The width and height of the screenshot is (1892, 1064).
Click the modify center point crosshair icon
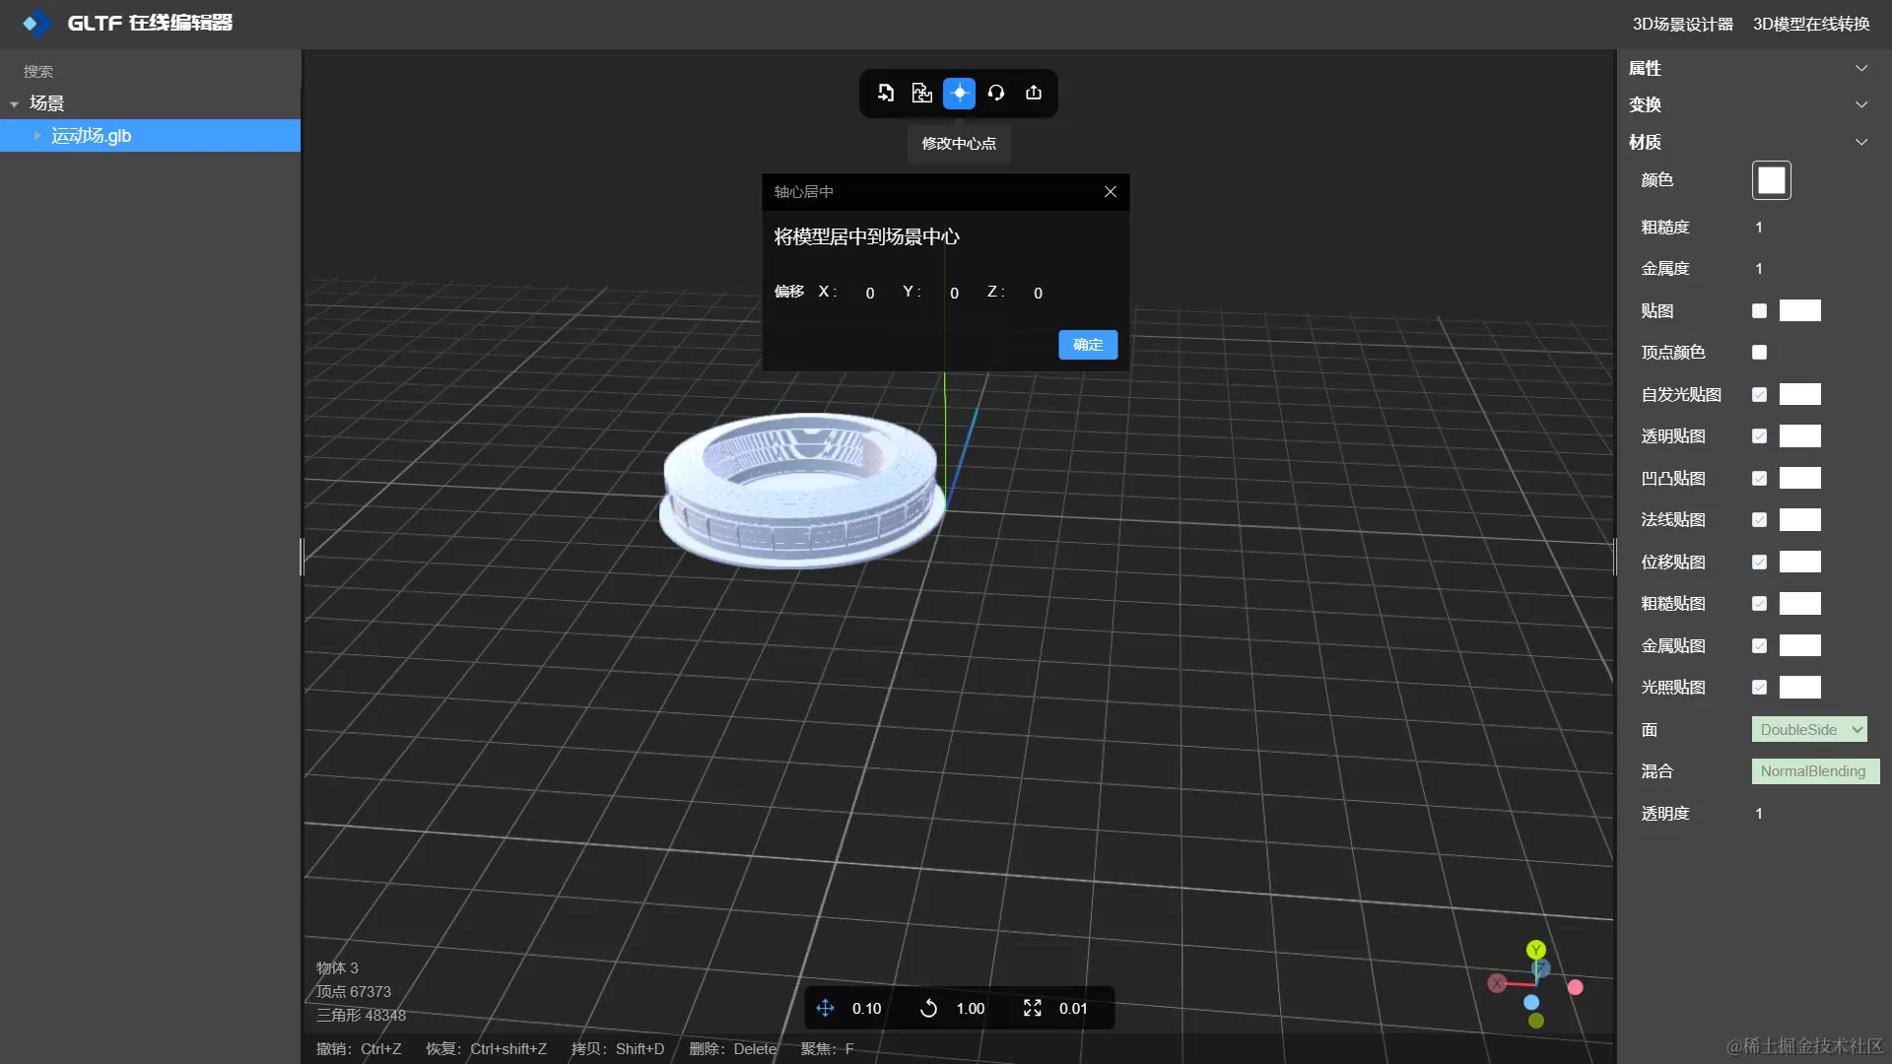[x=959, y=93]
